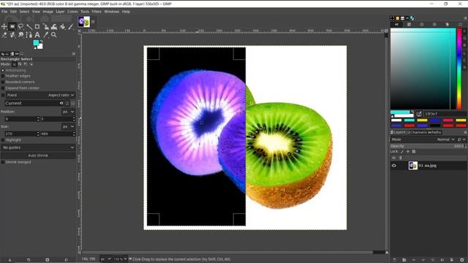468x263 pixels.
Task: Open the Fixed Aspect ratio dropdown
Action: 41,95
